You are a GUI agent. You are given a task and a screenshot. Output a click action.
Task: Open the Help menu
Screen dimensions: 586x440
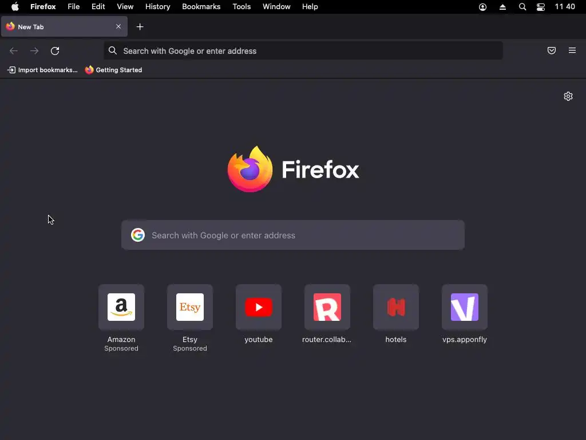point(310,7)
